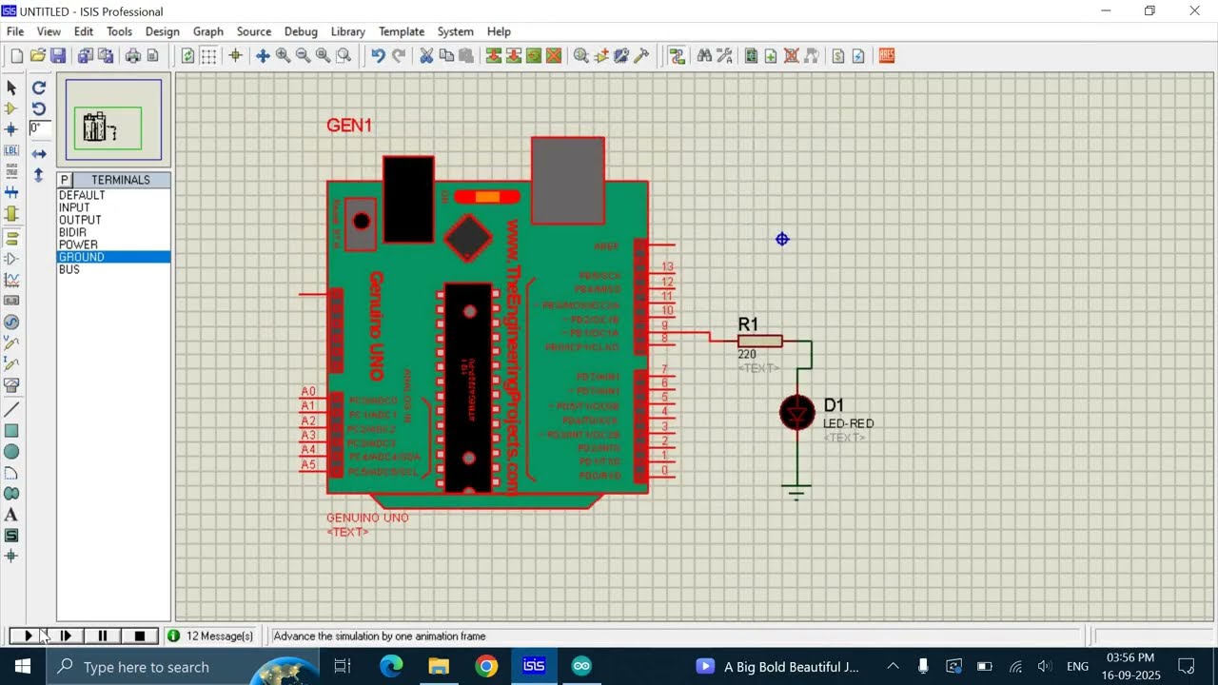Click the Pick parts from library icon

pos(581,56)
